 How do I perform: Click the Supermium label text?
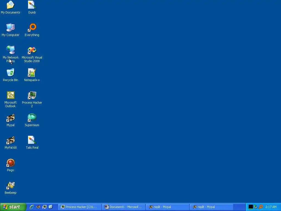32,125
